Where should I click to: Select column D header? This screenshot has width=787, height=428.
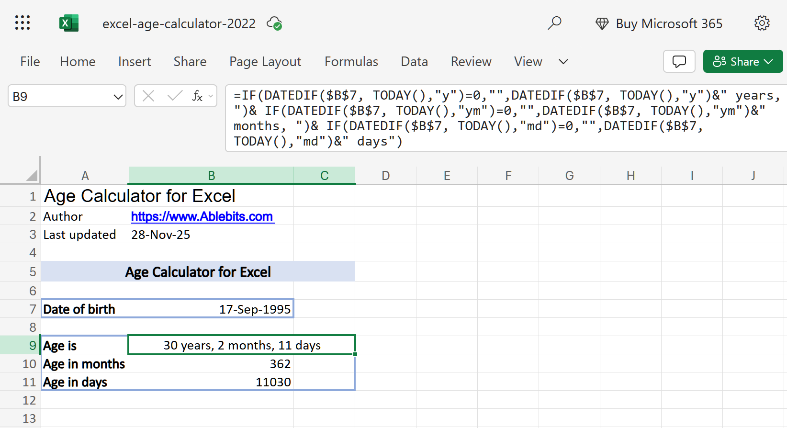[385, 176]
